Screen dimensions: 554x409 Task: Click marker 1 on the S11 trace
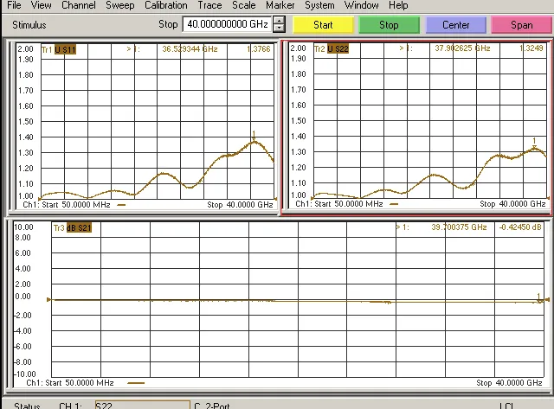coord(254,137)
